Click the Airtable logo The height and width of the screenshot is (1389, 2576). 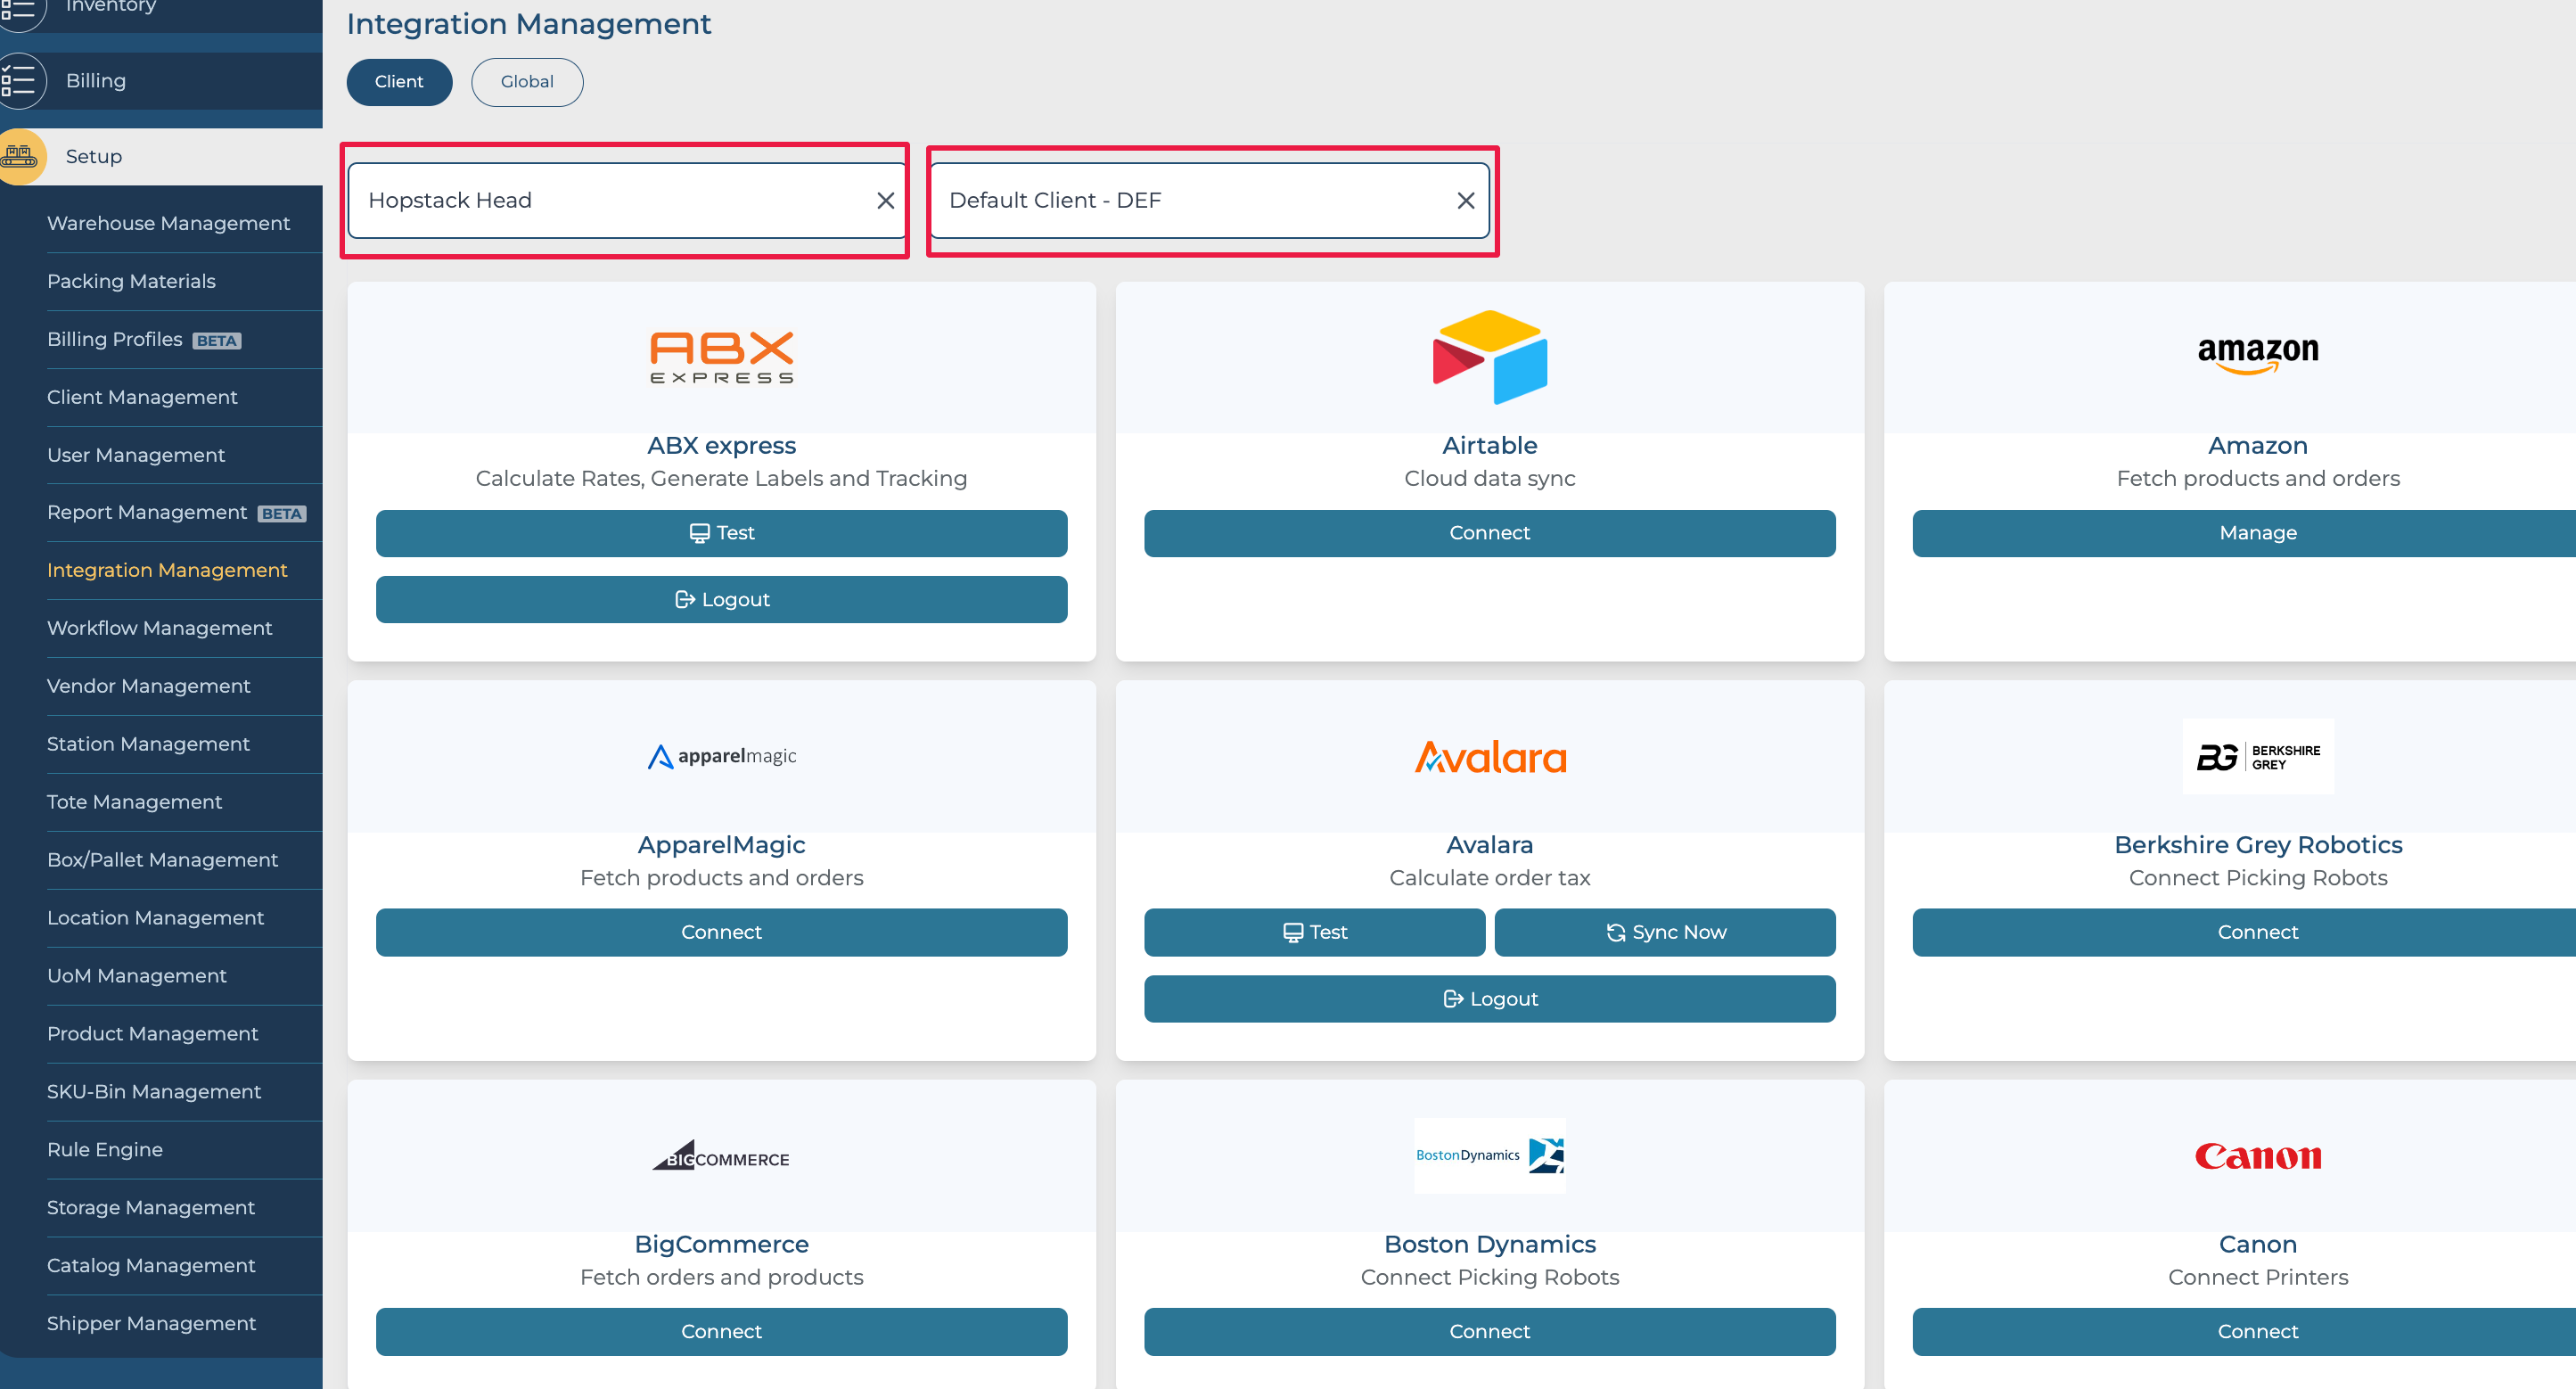click(1489, 357)
